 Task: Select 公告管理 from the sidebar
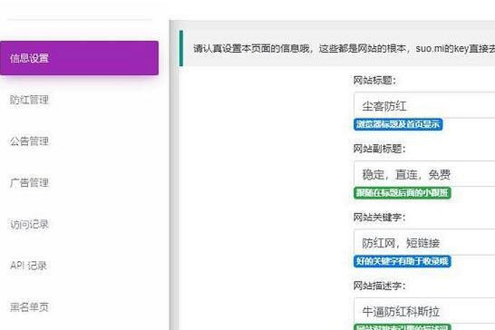pyautogui.click(x=30, y=141)
